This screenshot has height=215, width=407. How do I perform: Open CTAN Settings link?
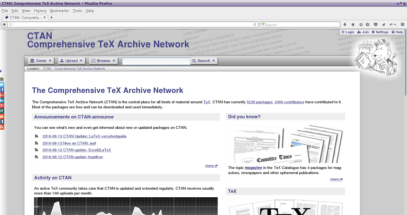380,32
